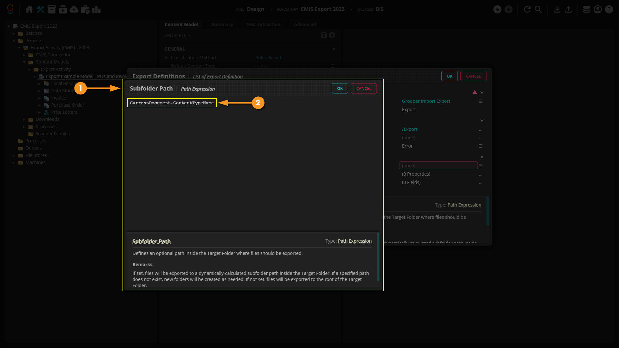Open the Summary tab
The height and width of the screenshot is (348, 619).
222,24
